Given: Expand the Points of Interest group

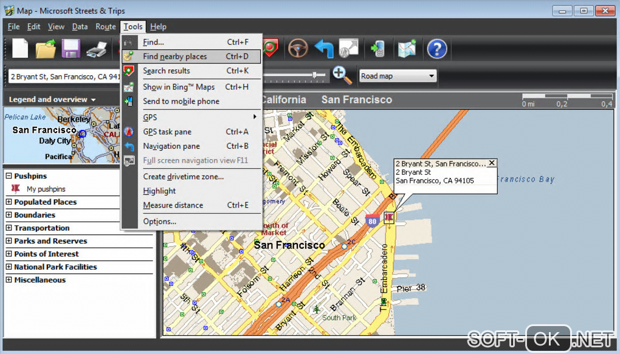Looking at the screenshot, I should pos(9,254).
